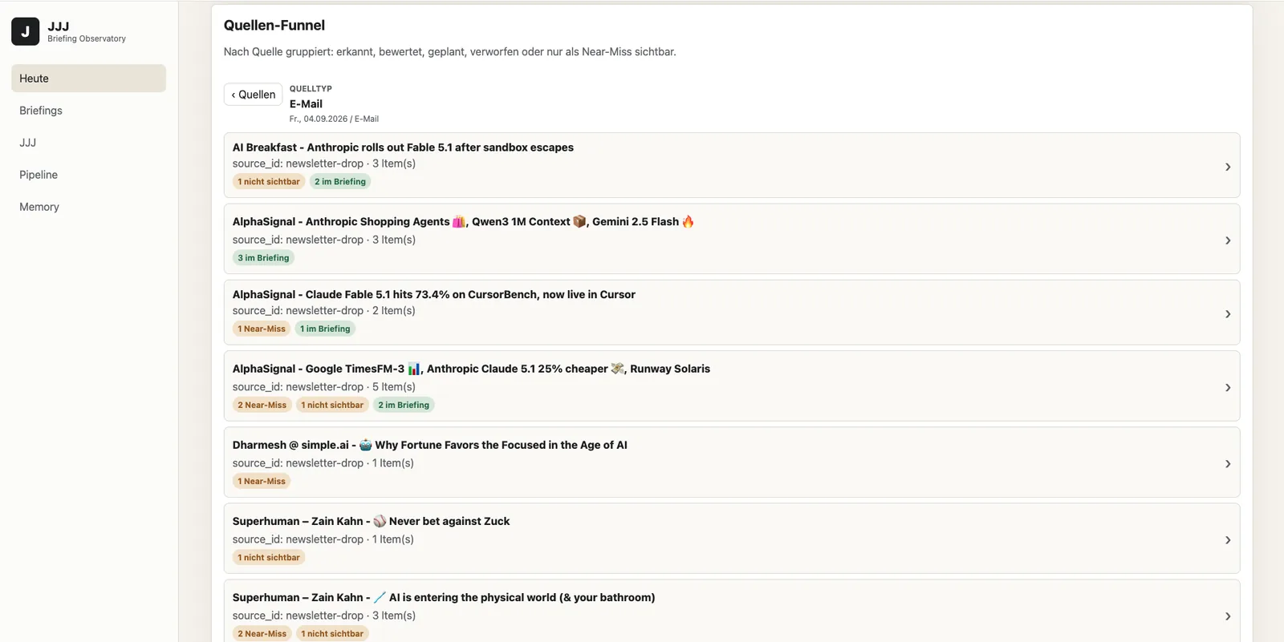Click baseball emoji before Never bet against Zuck
Screen dimensions: 1284x642
(x=380, y=521)
